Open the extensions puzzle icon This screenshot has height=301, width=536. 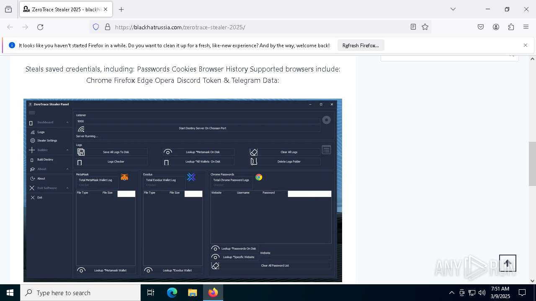tap(511, 27)
